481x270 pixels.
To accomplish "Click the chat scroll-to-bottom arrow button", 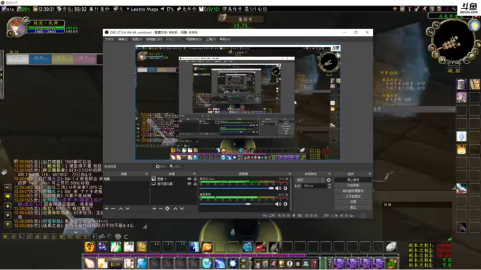I will (x=7, y=224).
